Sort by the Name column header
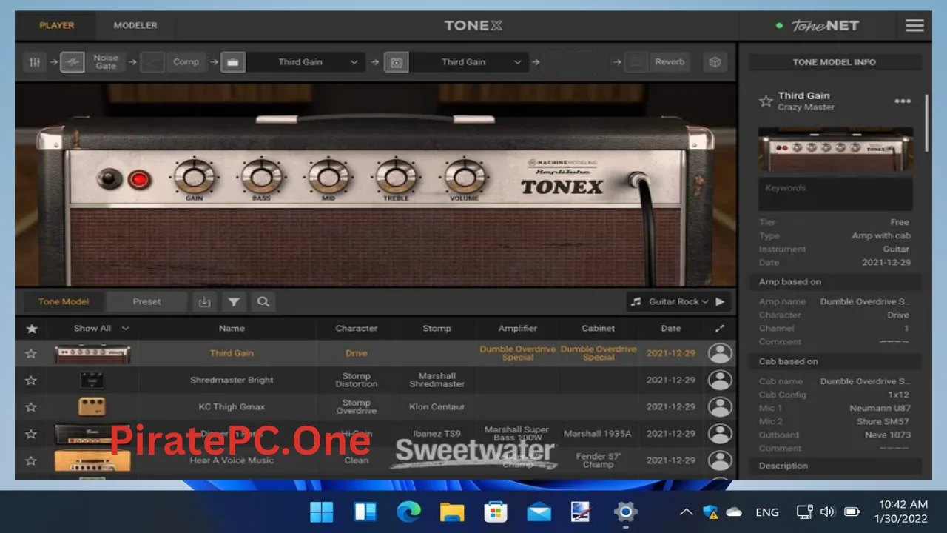This screenshot has height=533, width=947. tap(232, 329)
